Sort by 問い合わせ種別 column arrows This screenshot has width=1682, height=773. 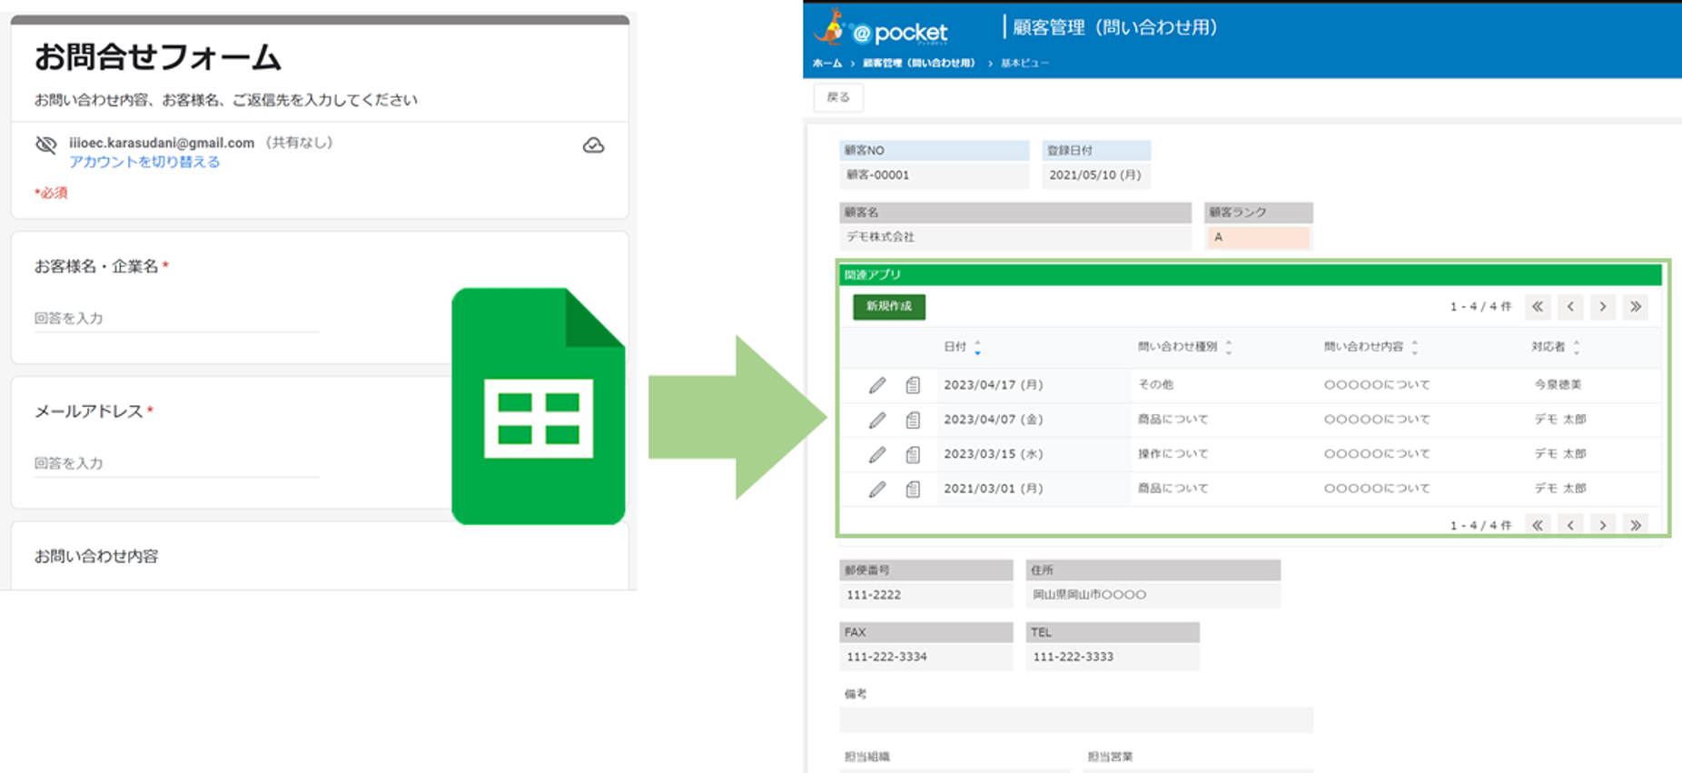coord(1228,347)
